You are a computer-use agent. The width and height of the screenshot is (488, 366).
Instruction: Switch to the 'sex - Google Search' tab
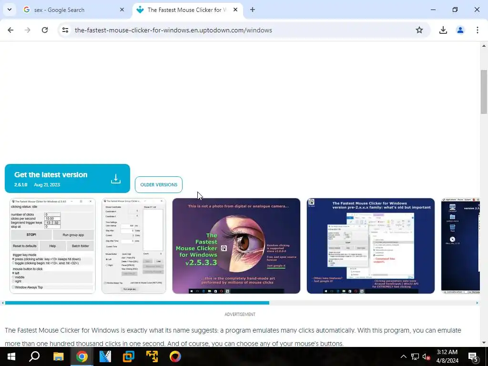click(74, 10)
